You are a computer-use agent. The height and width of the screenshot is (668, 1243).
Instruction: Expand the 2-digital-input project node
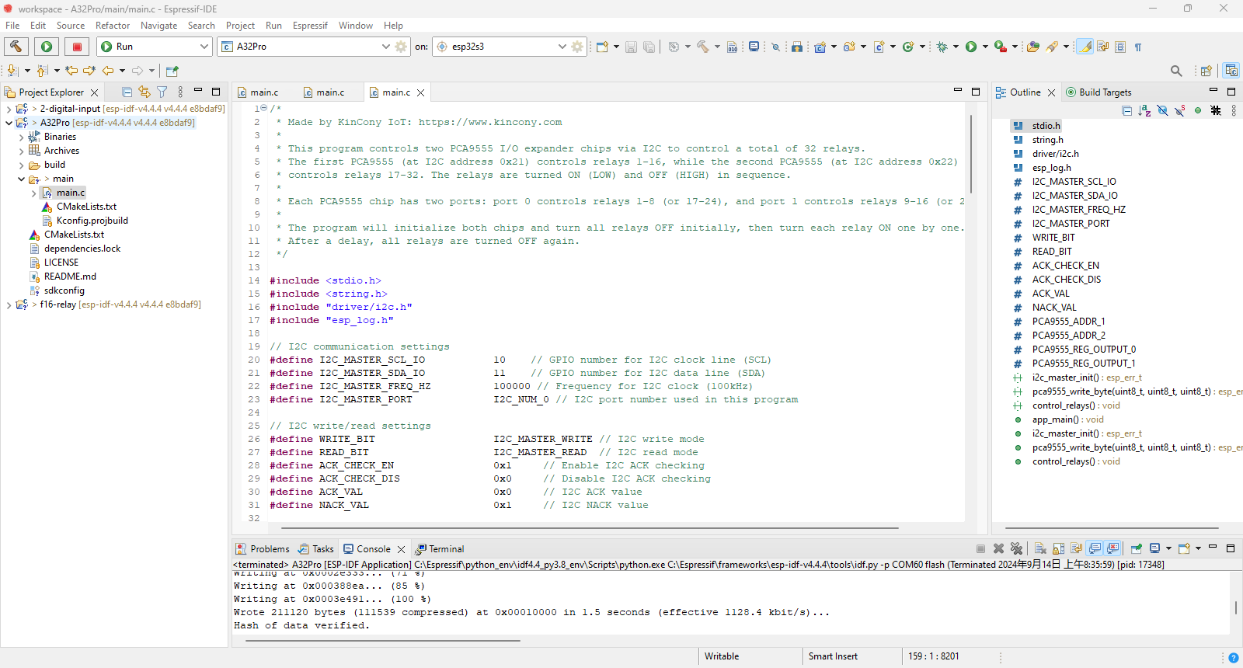[9, 109]
